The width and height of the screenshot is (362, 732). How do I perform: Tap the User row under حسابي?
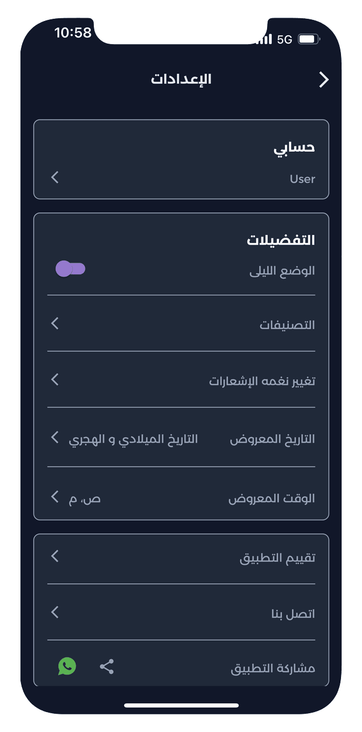(x=302, y=178)
